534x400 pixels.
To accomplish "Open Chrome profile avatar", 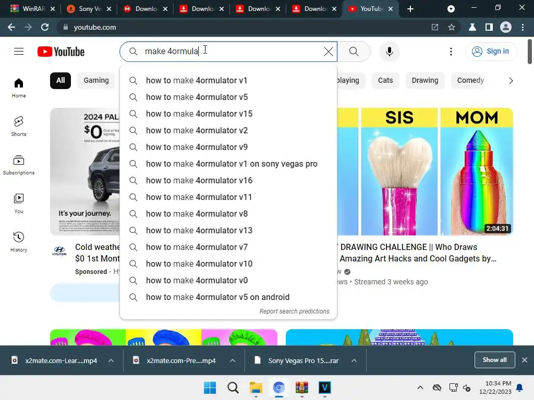I will coord(506,27).
